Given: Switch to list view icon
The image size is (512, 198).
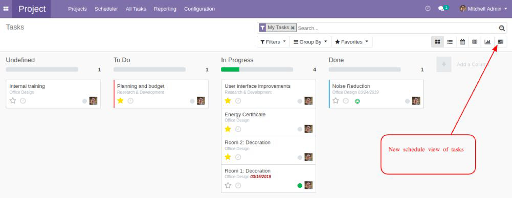Looking at the screenshot, I should click(450, 42).
